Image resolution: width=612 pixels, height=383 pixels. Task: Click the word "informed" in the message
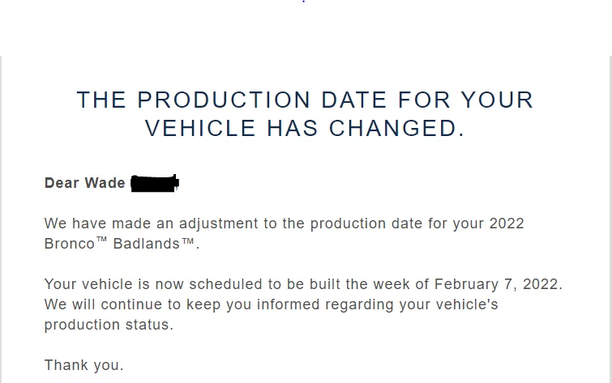(289, 304)
